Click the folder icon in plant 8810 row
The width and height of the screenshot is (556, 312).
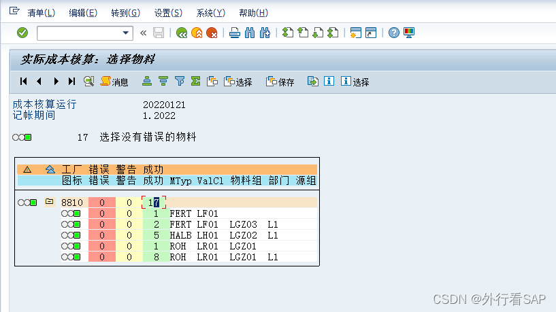tap(49, 202)
